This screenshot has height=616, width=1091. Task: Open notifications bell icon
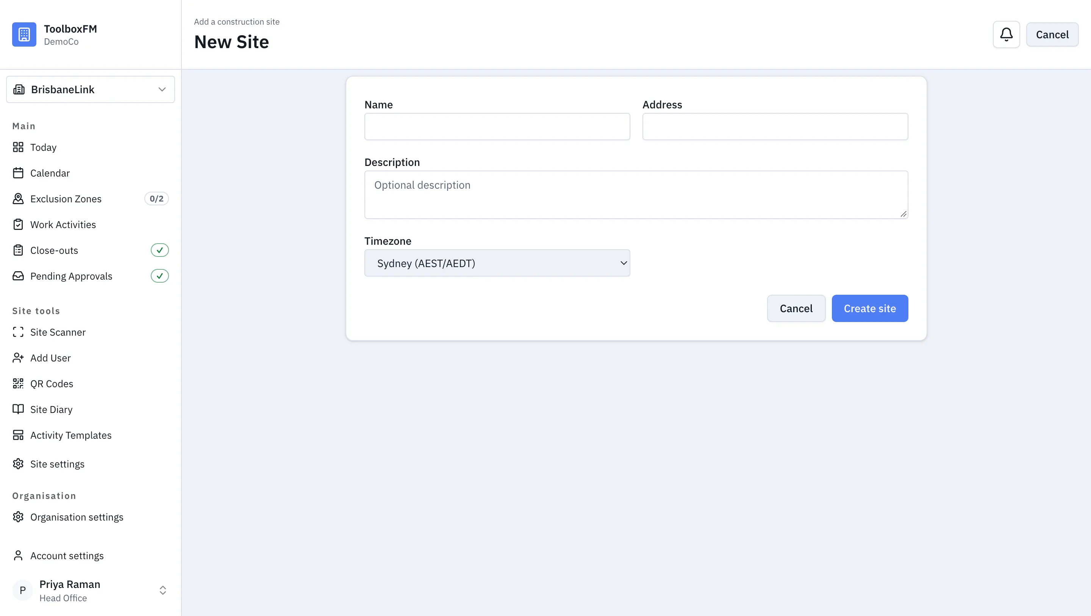[1006, 34]
